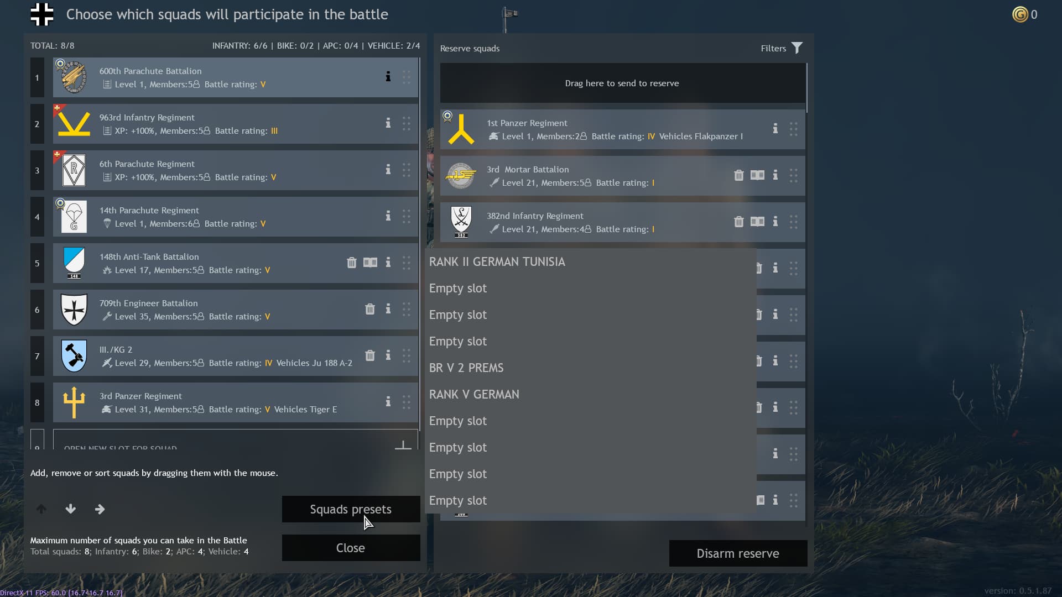Expand the Squads presets list

351,509
